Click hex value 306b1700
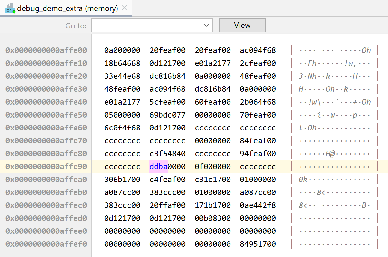 [122, 180]
